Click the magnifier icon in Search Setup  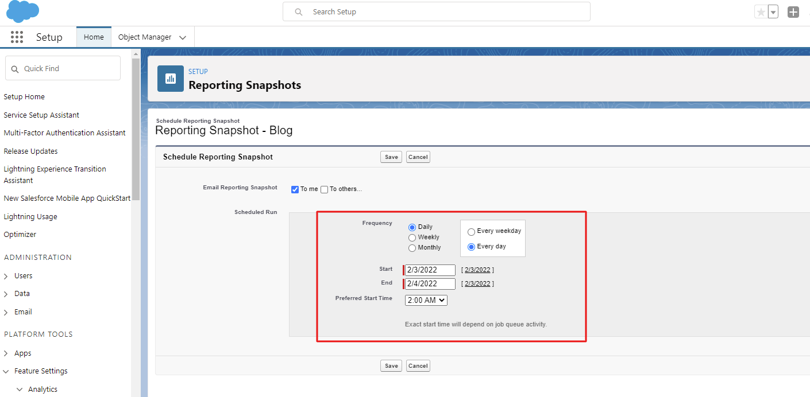(x=299, y=11)
